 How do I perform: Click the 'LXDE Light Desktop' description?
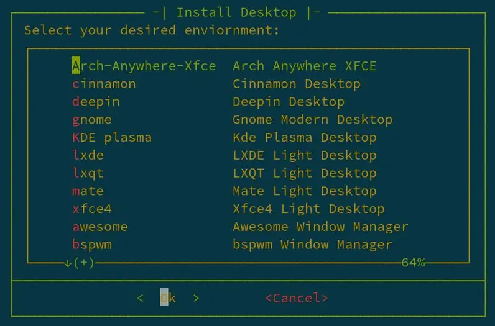point(304,155)
